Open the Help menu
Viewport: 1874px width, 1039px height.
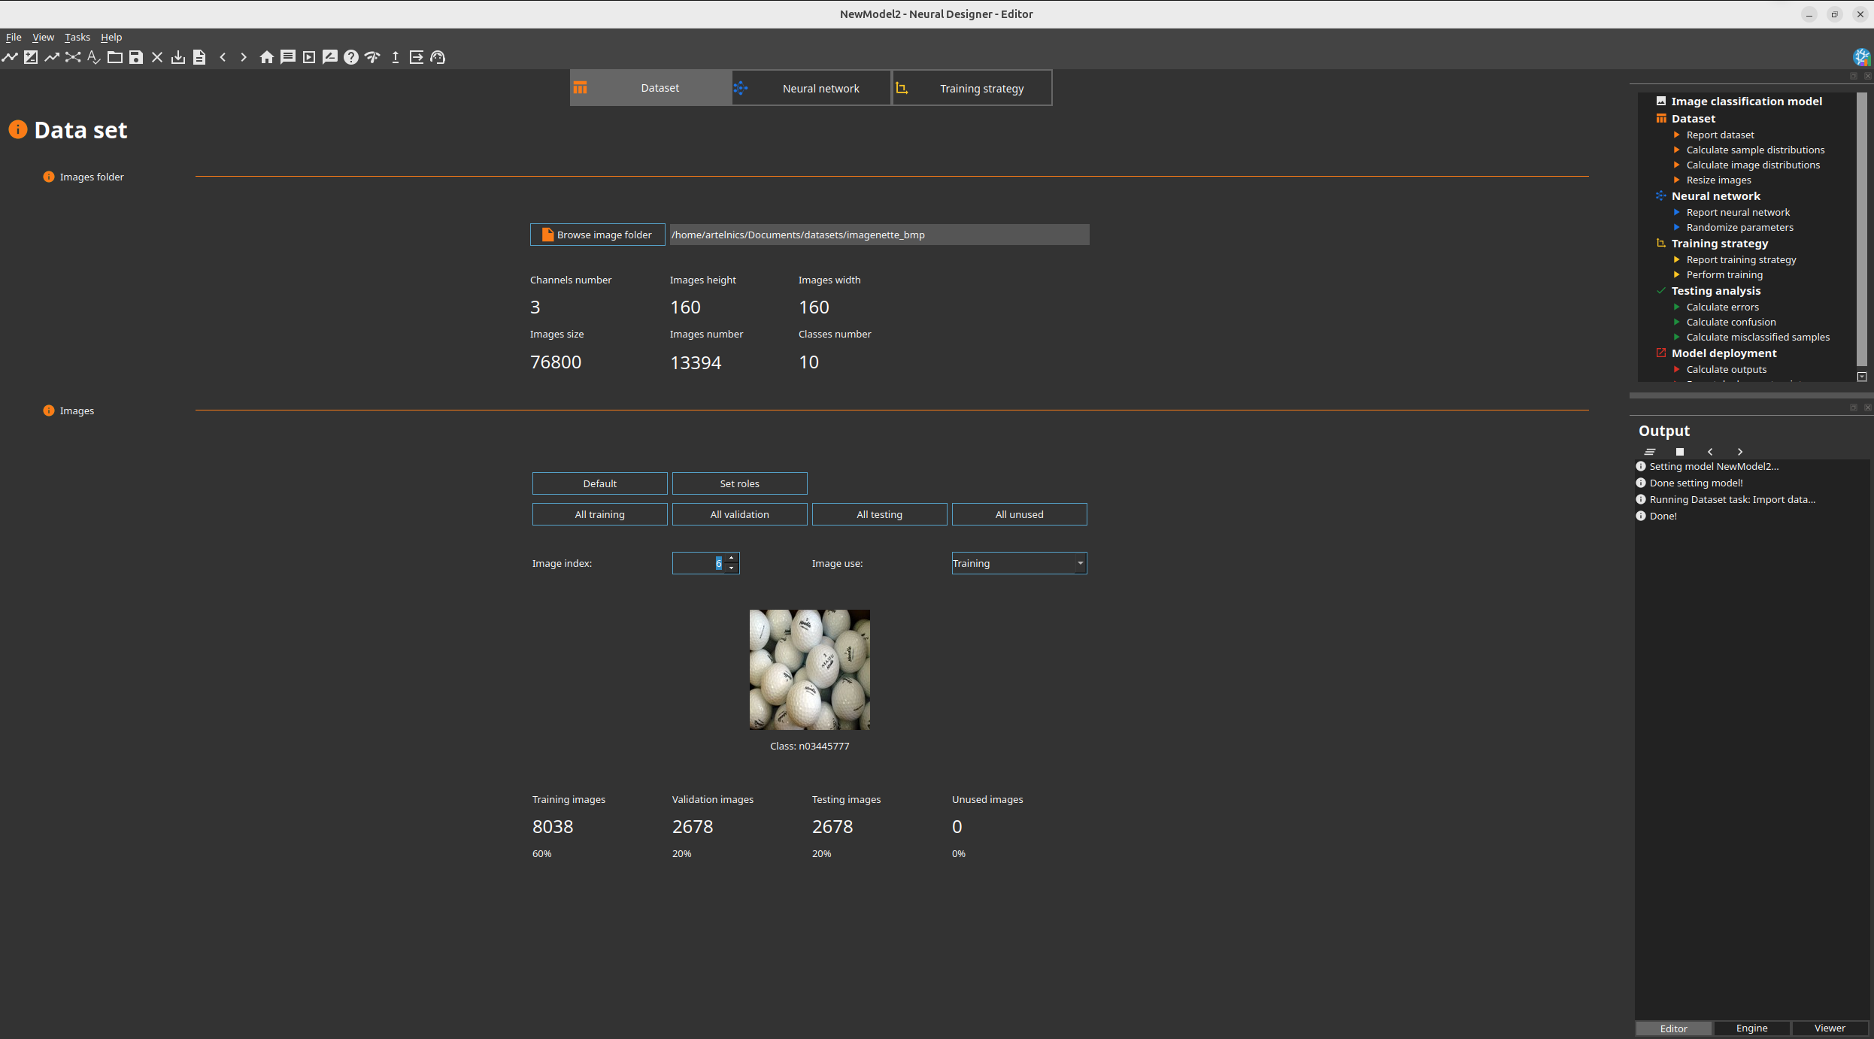(111, 37)
